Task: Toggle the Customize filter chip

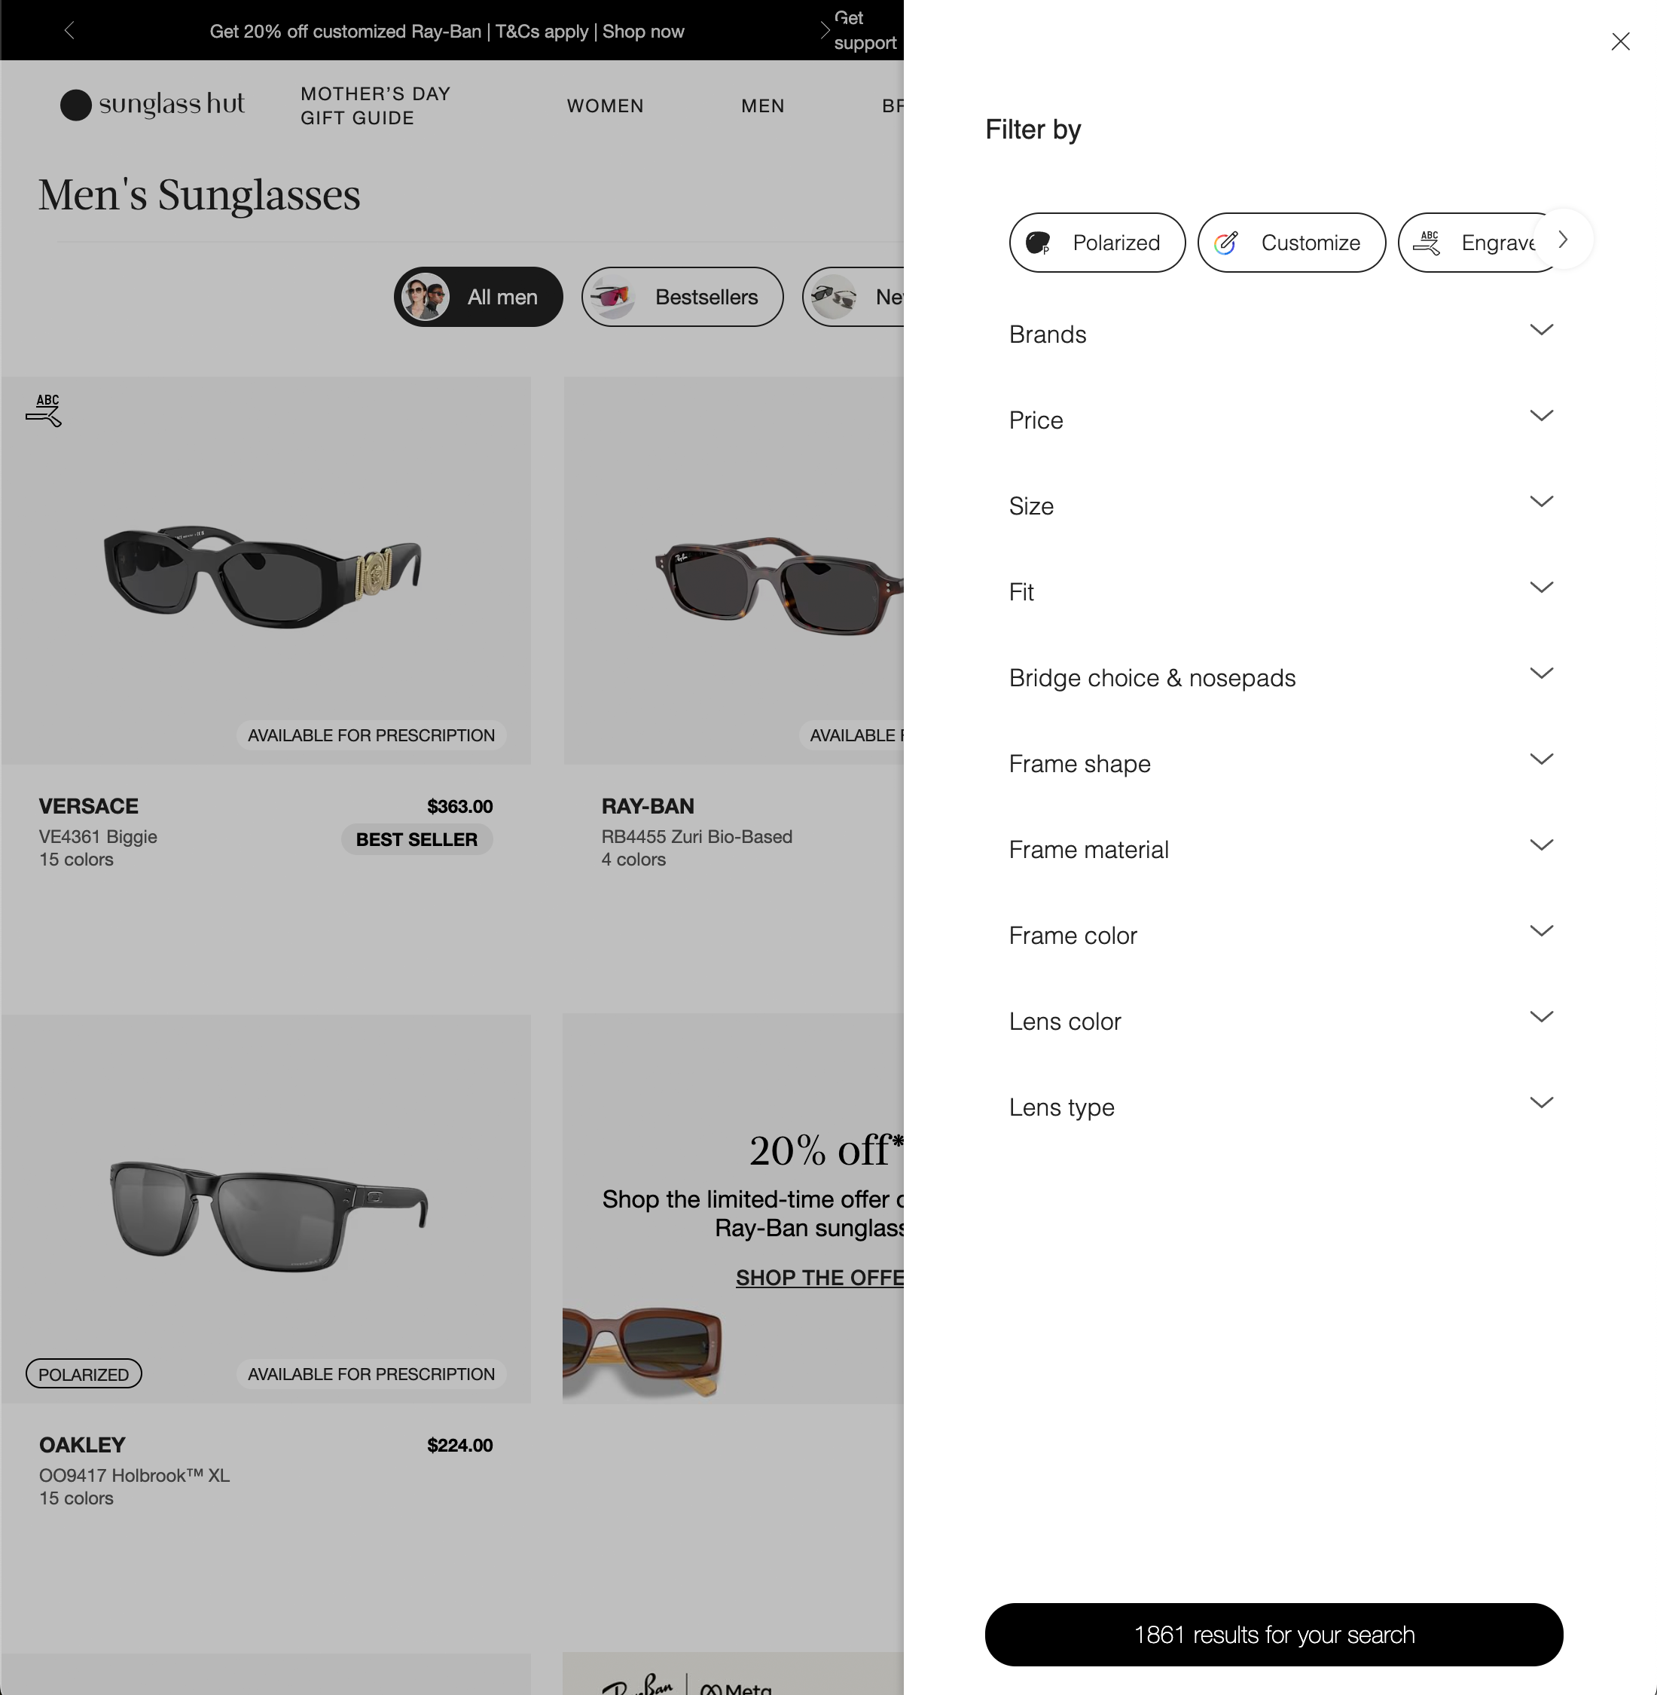Action: (x=1292, y=243)
